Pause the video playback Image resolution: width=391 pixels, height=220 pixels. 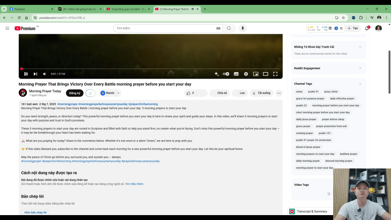click(26, 74)
